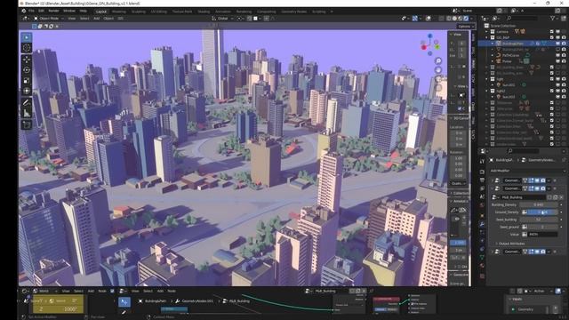The width and height of the screenshot is (569, 320).
Task: Collapse the 3D Cursor sidebar panel
Action: (452, 118)
